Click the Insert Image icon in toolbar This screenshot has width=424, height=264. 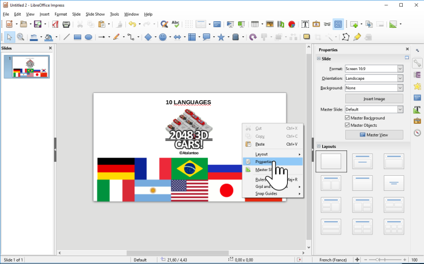(270, 24)
